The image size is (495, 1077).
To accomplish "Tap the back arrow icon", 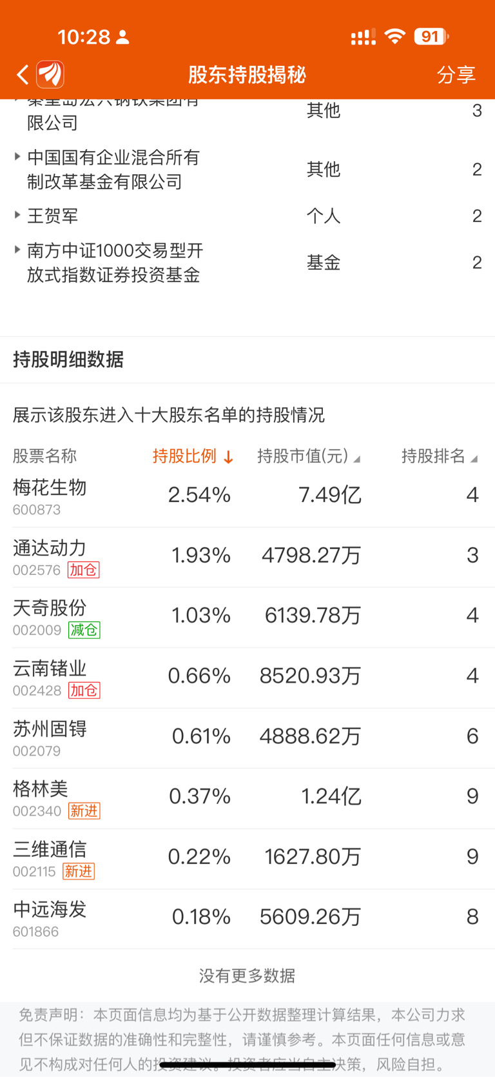I will click(23, 75).
